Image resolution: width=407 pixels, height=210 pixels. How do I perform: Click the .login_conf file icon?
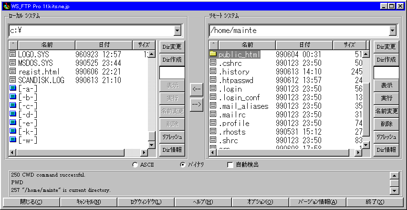tap(213, 97)
